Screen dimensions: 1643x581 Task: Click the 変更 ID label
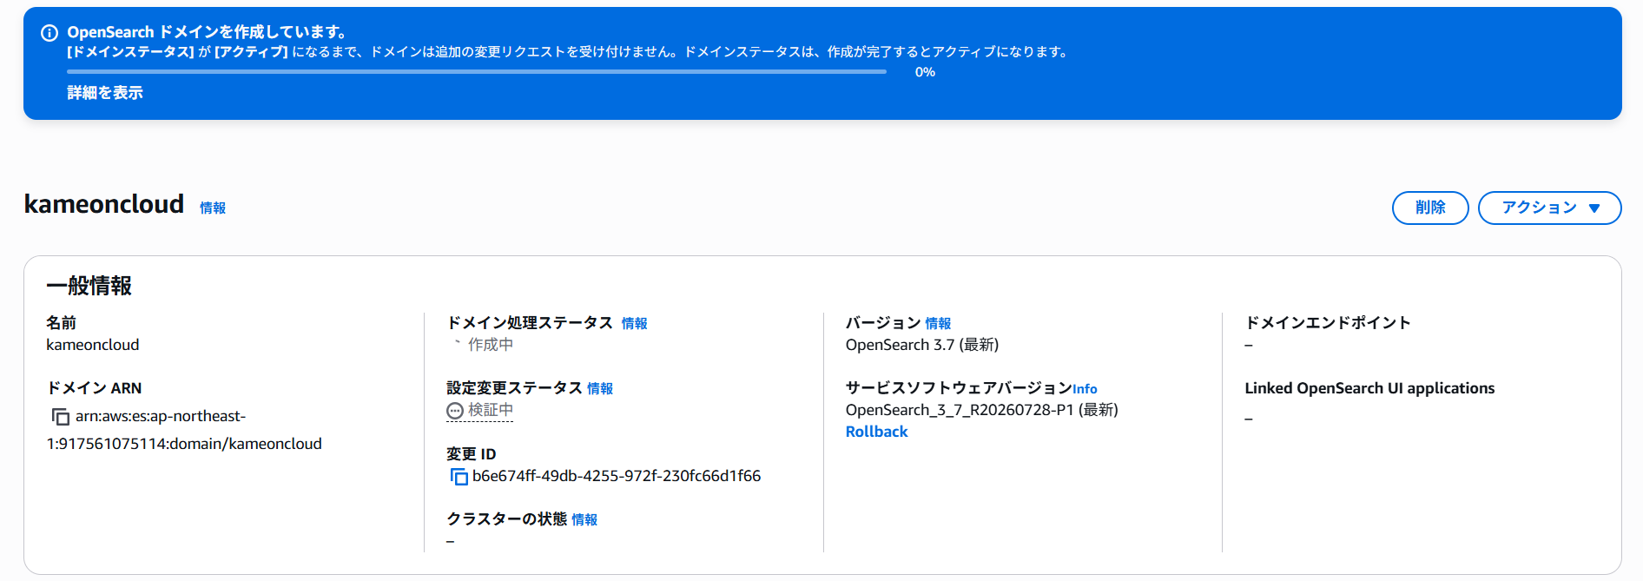[472, 454]
